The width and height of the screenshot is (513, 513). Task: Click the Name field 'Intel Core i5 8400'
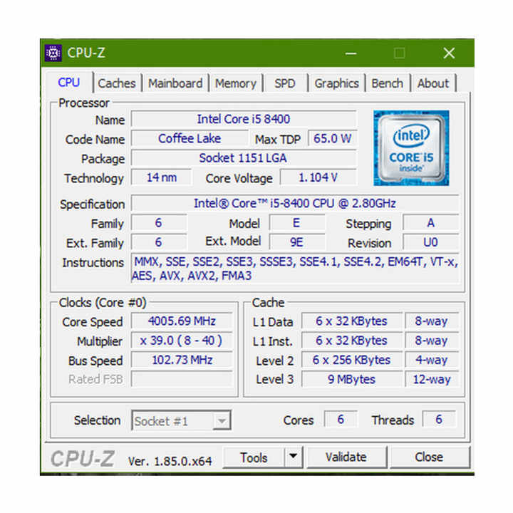click(x=244, y=119)
